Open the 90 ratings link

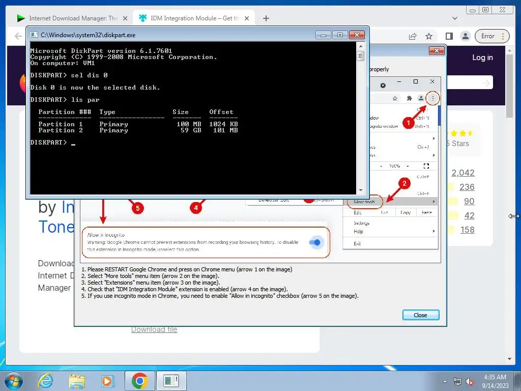point(469,202)
